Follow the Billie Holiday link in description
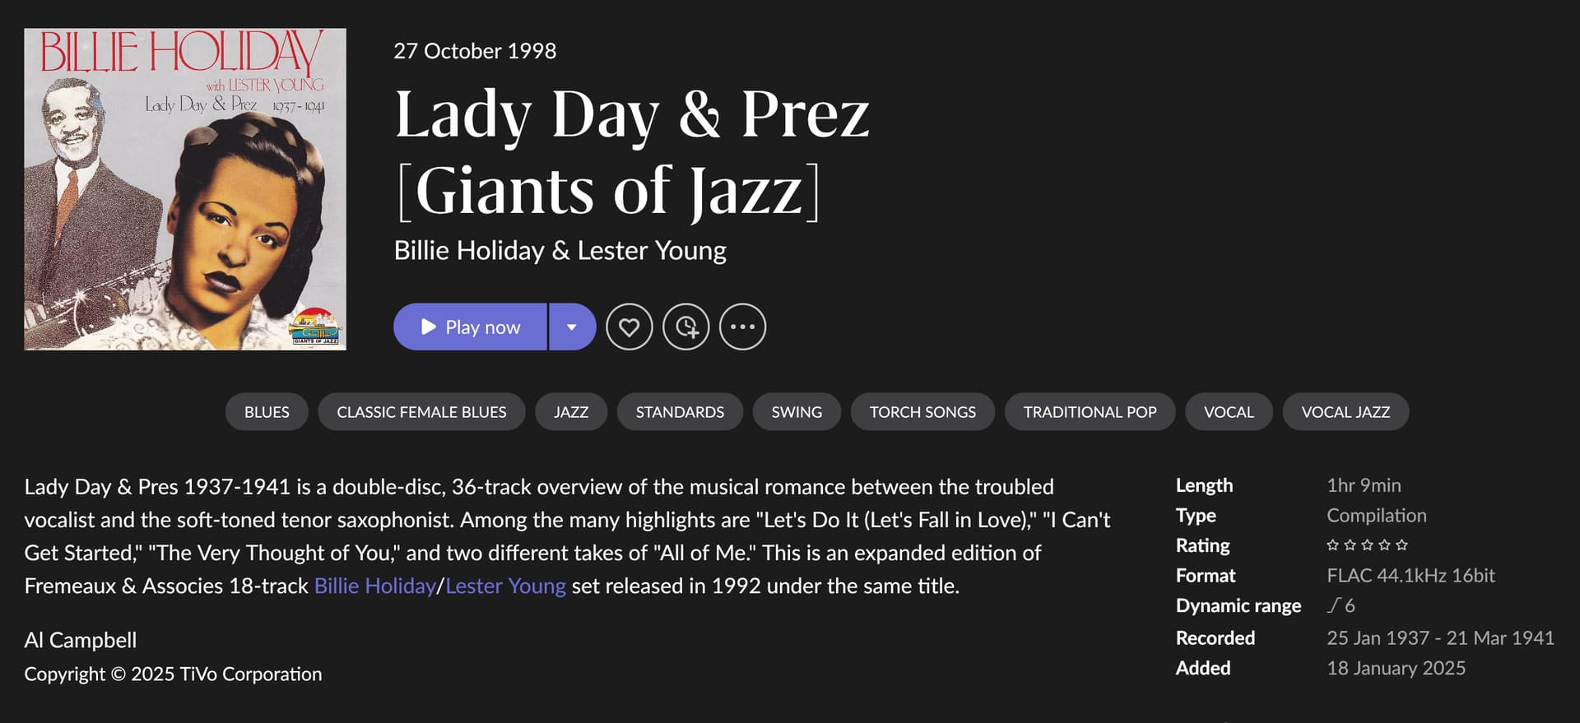Viewport: 1580px width, 723px height. [x=374, y=586]
